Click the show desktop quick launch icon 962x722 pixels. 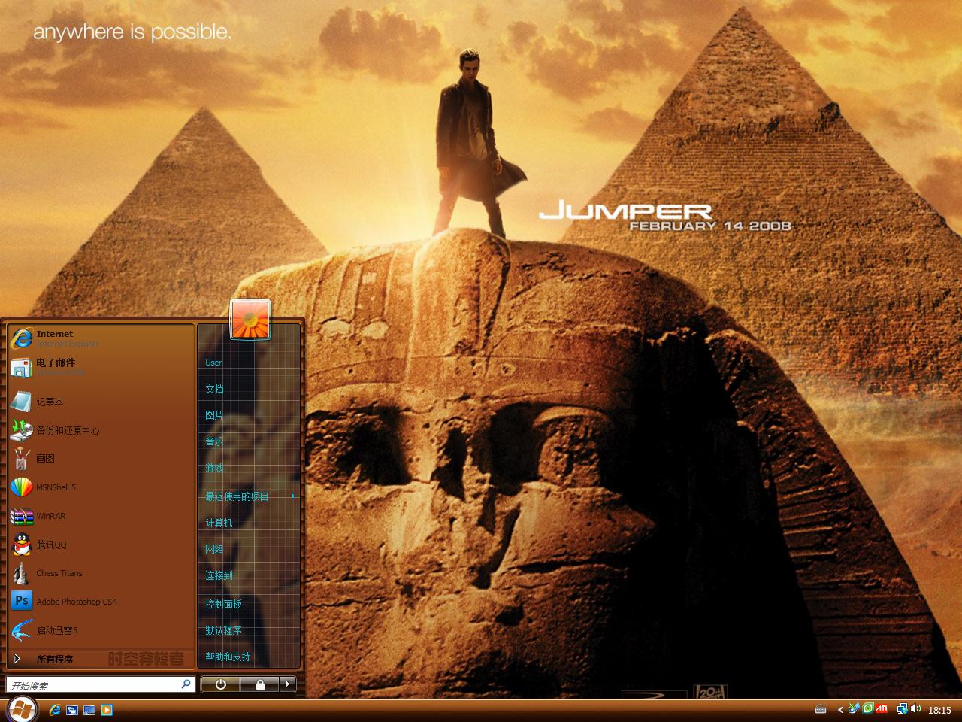click(x=89, y=710)
